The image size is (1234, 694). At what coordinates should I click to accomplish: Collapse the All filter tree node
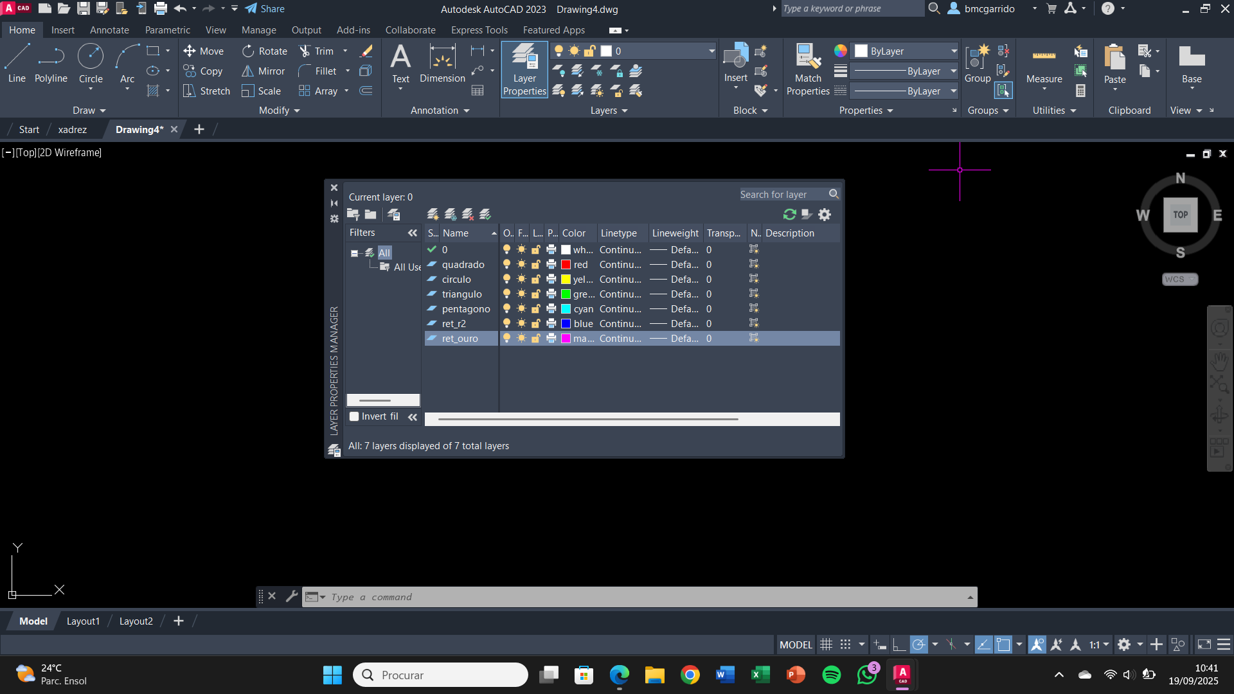click(x=354, y=253)
